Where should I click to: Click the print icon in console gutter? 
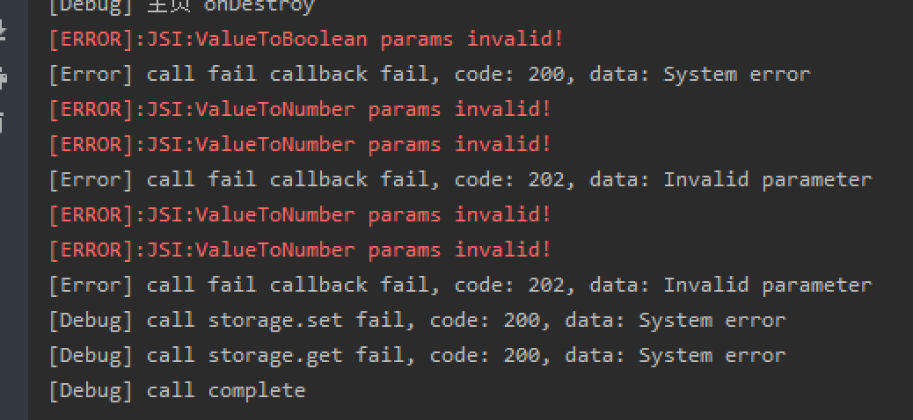pyautogui.click(x=3, y=77)
